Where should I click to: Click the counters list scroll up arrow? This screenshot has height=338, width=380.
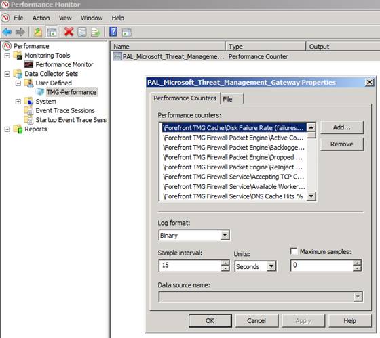click(x=311, y=127)
